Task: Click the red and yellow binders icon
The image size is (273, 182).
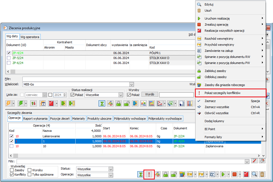Action: pos(190,103)
